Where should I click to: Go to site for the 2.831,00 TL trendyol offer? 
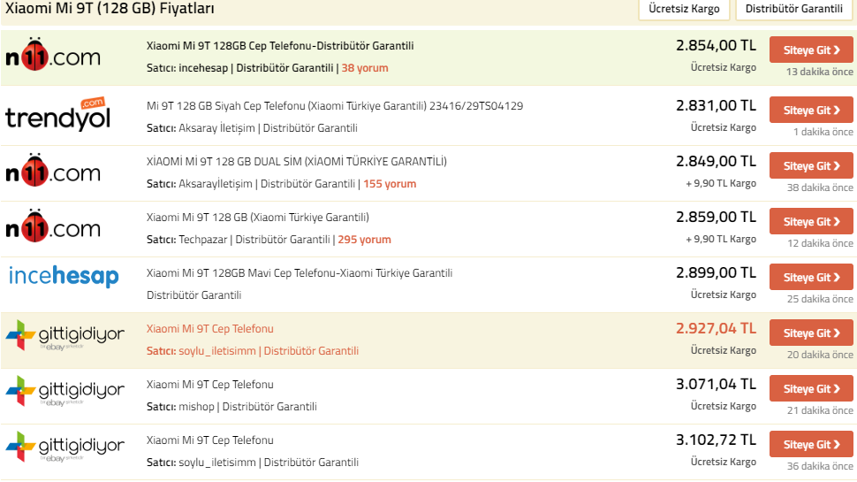[811, 111]
